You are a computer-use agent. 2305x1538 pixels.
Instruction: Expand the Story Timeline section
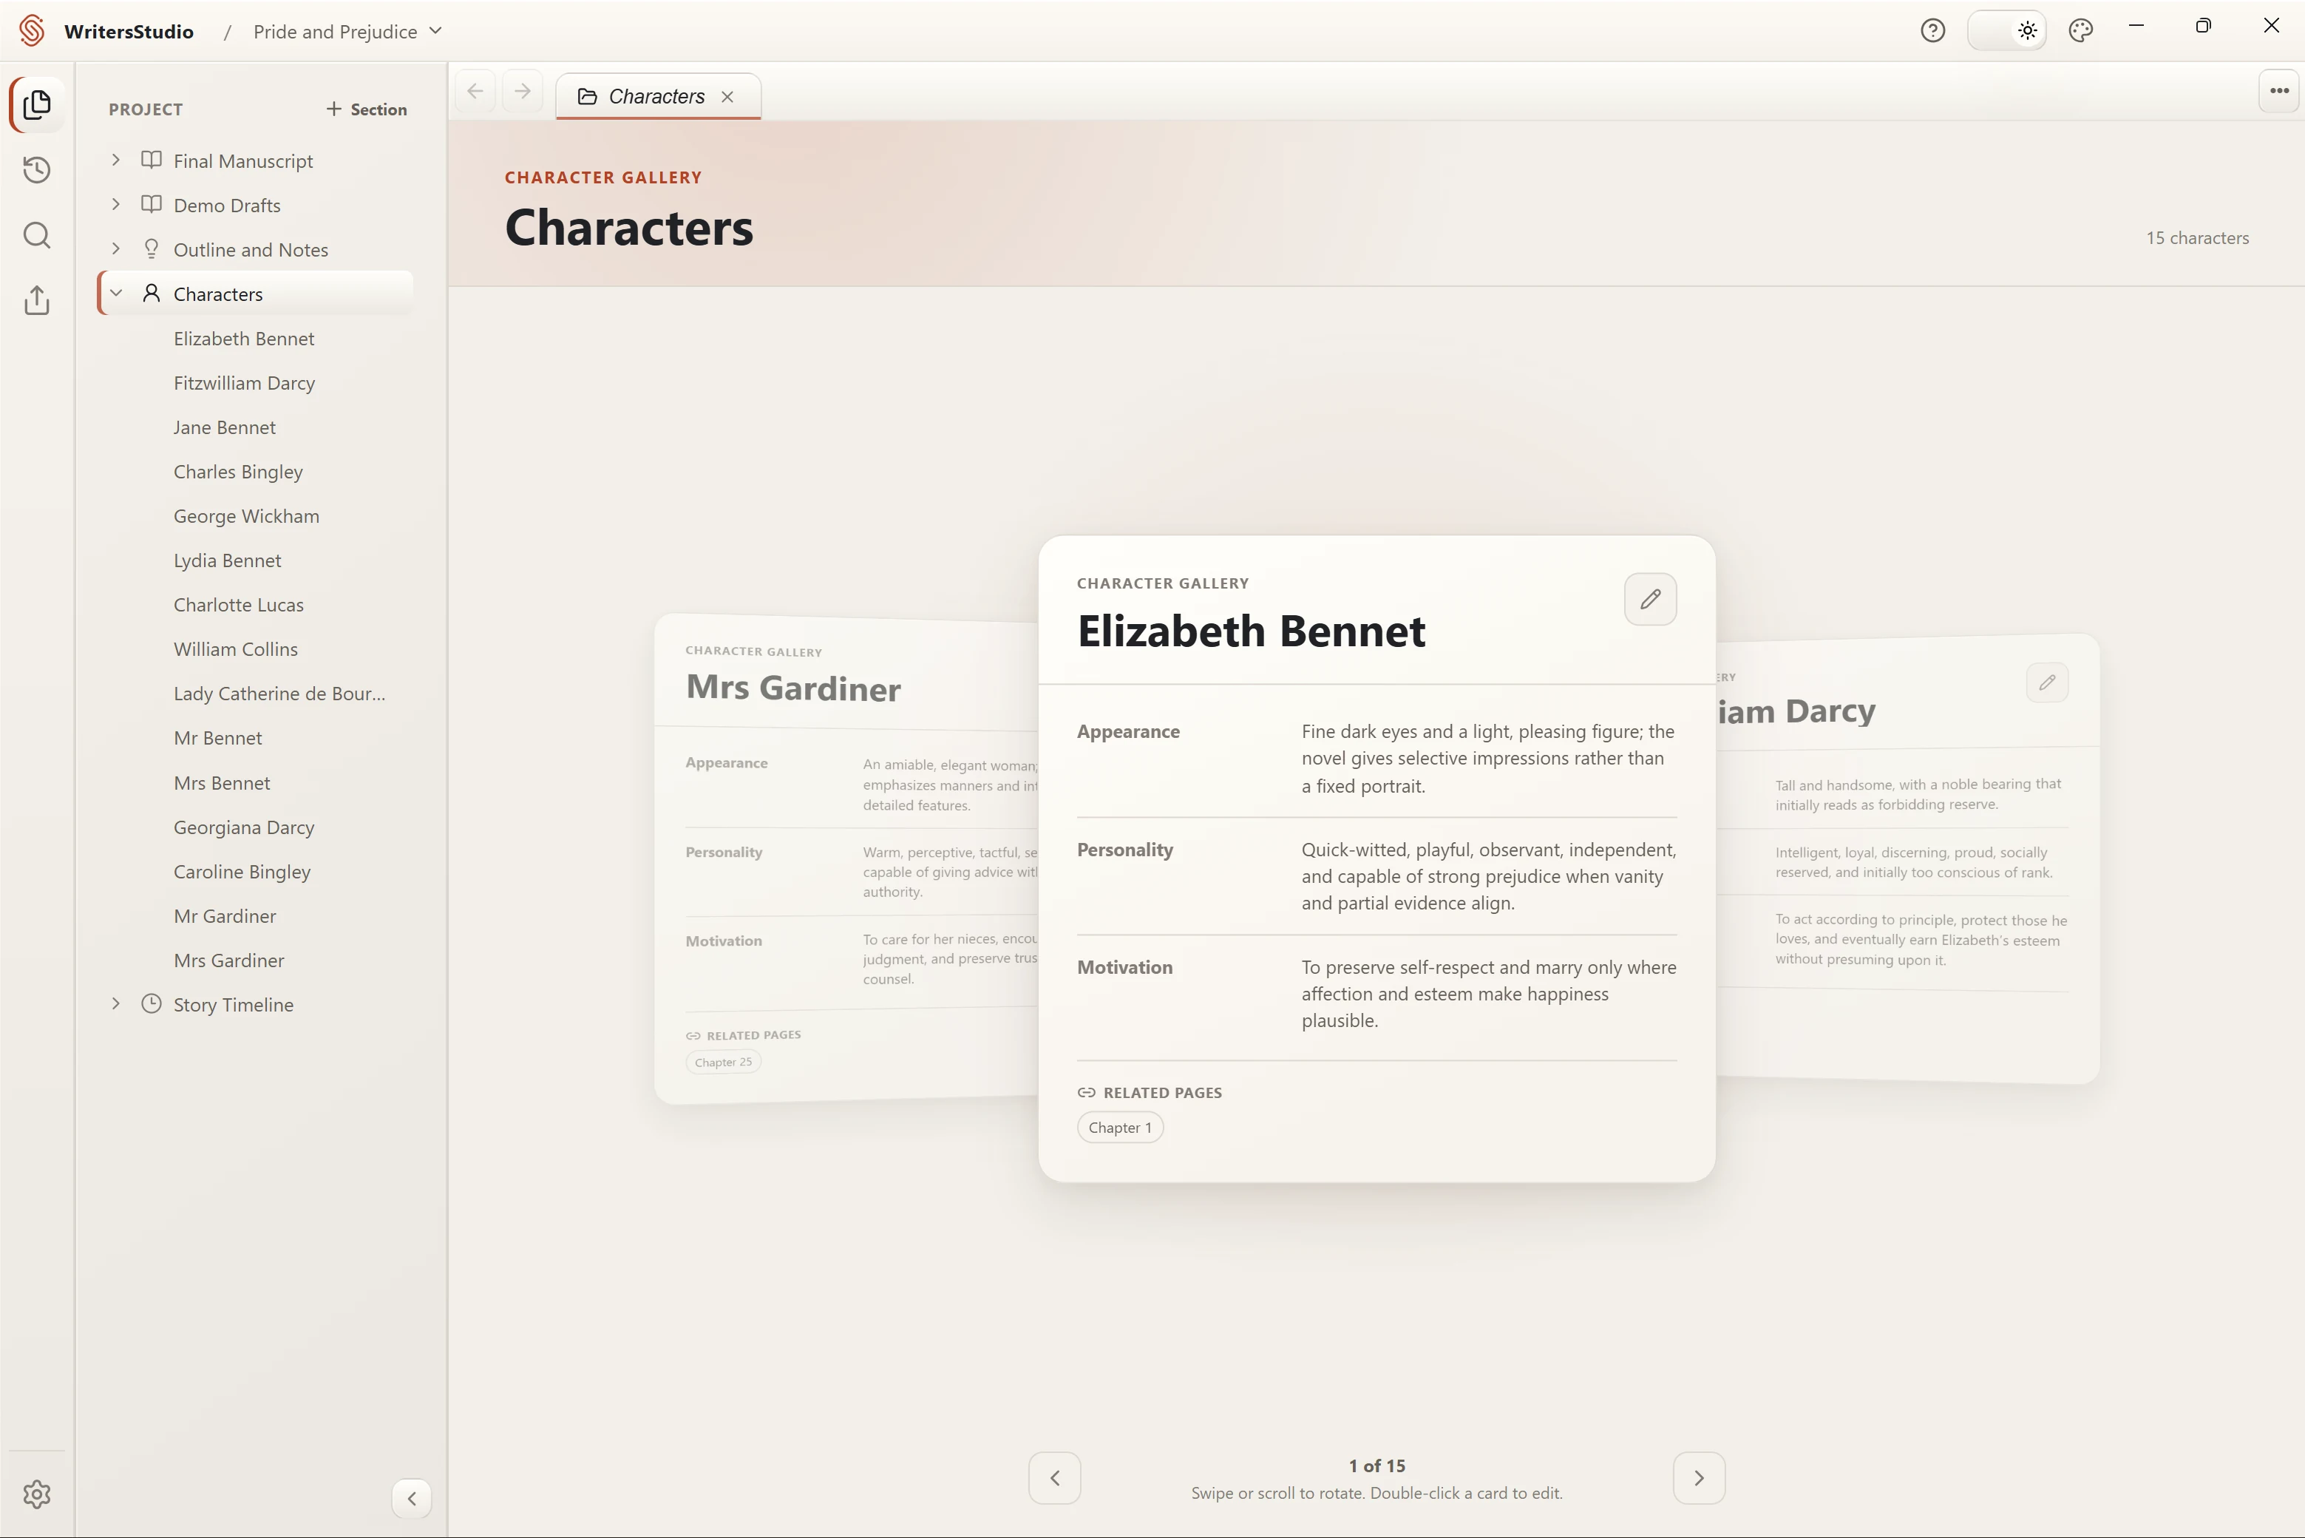[115, 1003]
